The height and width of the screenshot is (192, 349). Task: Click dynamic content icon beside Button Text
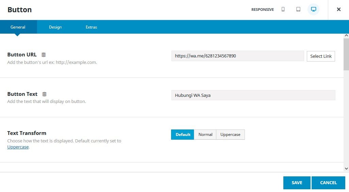[x=44, y=94]
